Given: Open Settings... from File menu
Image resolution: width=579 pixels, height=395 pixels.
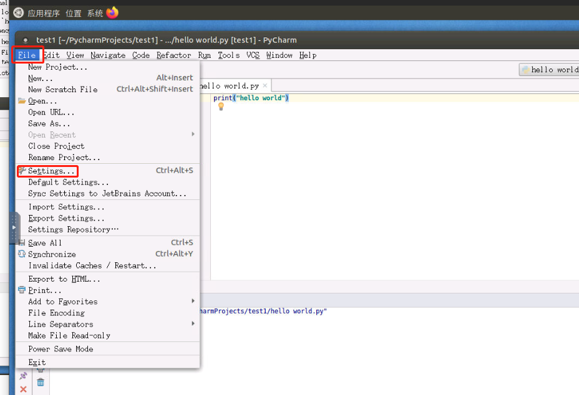Looking at the screenshot, I should coord(108,171).
